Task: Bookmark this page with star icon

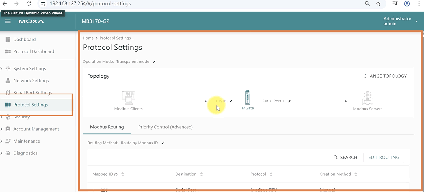Action: point(378,4)
